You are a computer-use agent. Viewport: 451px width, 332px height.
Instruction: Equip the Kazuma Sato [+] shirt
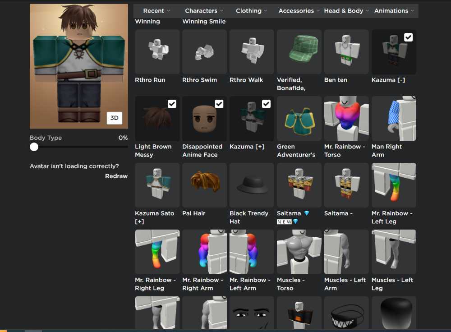click(157, 185)
